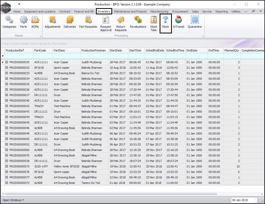Open the Processing group dialog launcher
Image resolution: width=265 pixels, height=204 pixels.
click(x=203, y=36)
